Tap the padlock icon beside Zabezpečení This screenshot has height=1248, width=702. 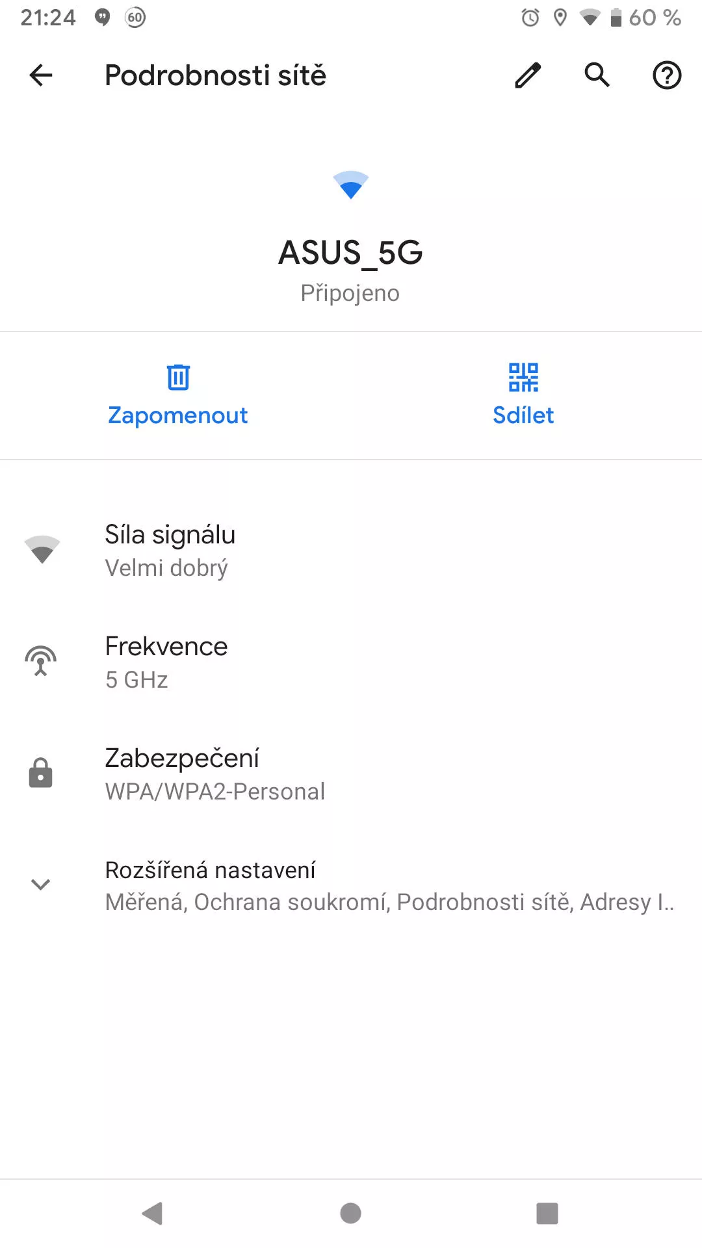pos(40,773)
